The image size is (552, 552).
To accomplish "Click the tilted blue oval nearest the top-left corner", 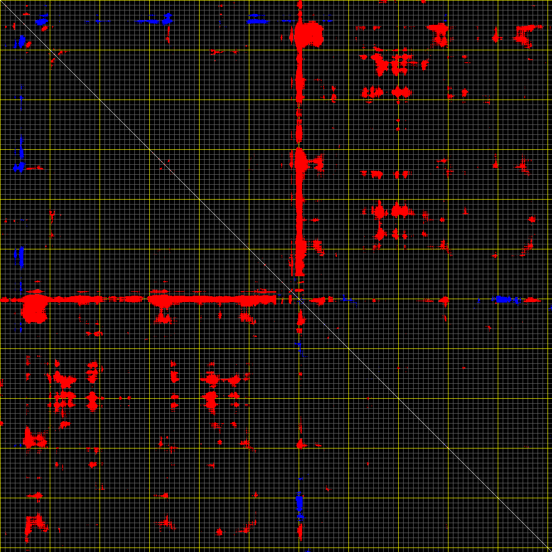I will pos(21,41).
